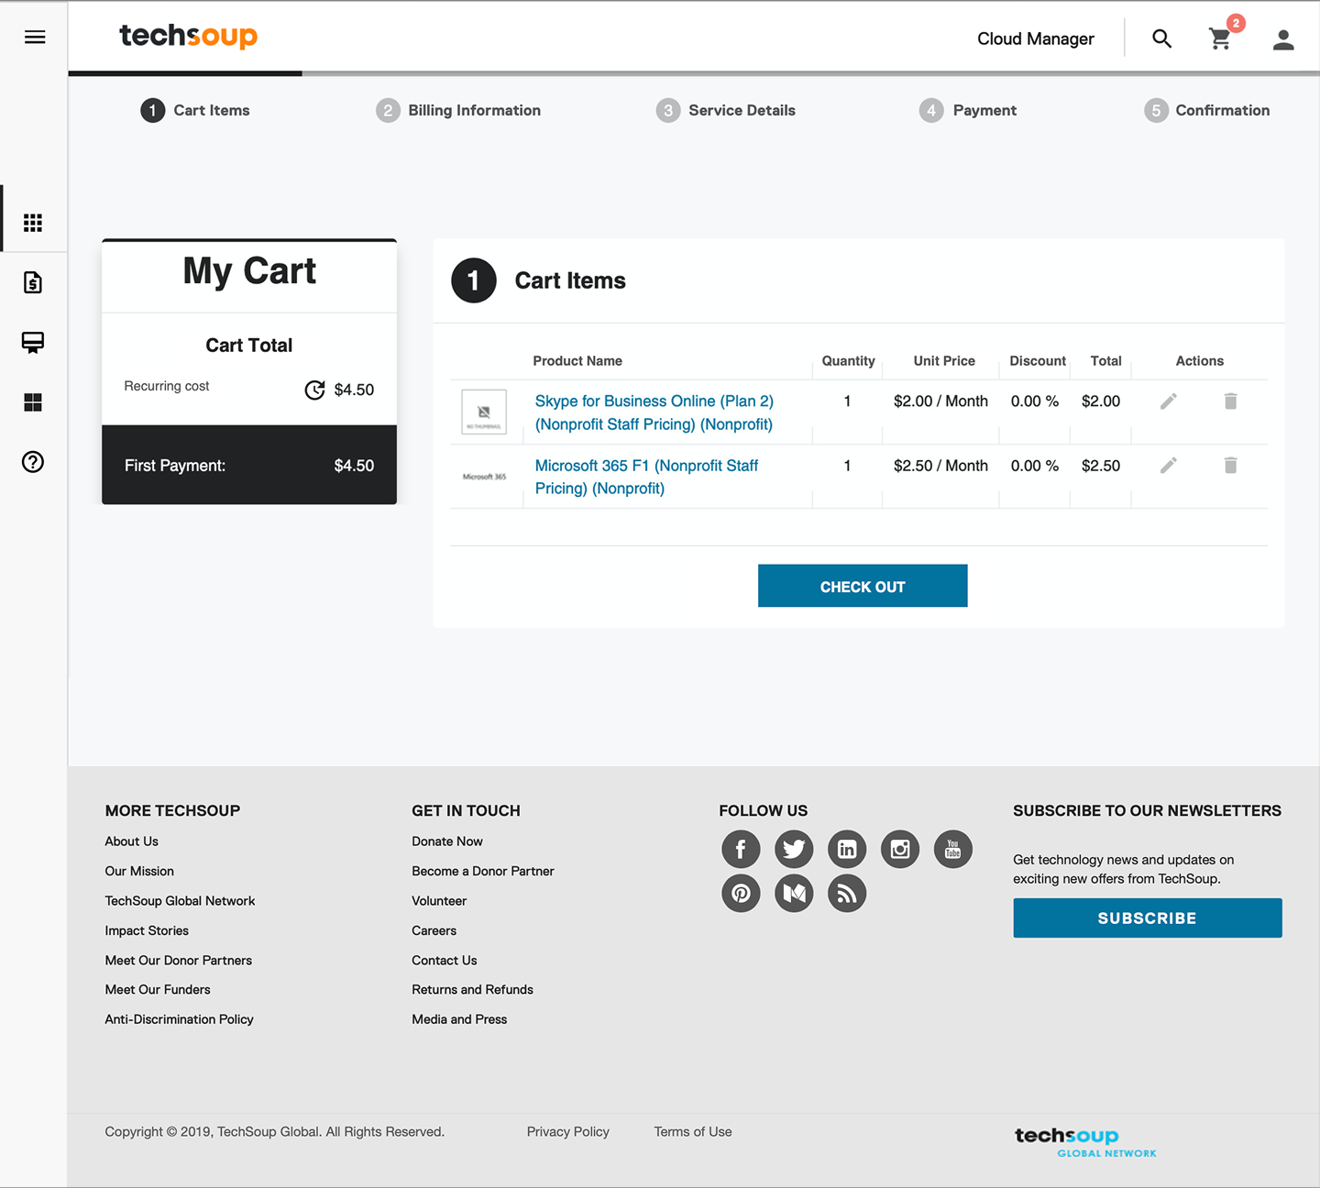Open Microsoft 365 F1 product link
1320x1188 pixels.
(x=647, y=477)
